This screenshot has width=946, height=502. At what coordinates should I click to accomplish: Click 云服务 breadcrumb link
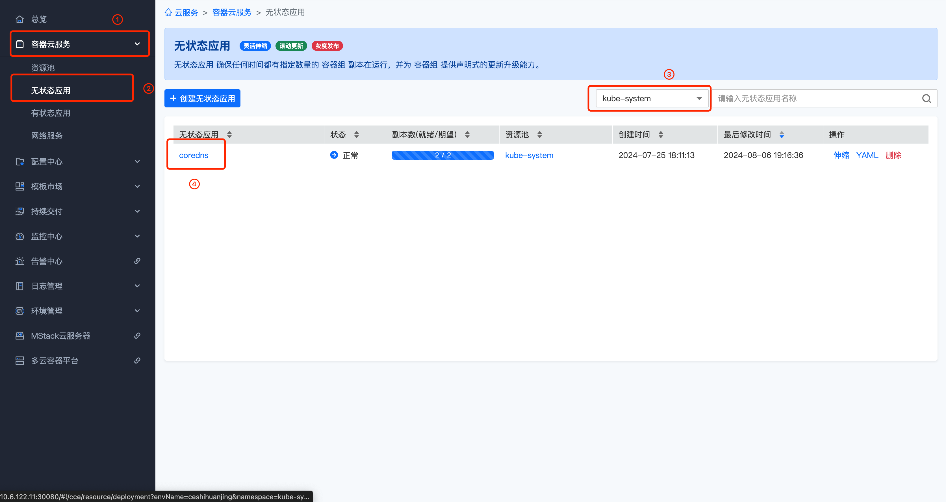[x=186, y=12]
